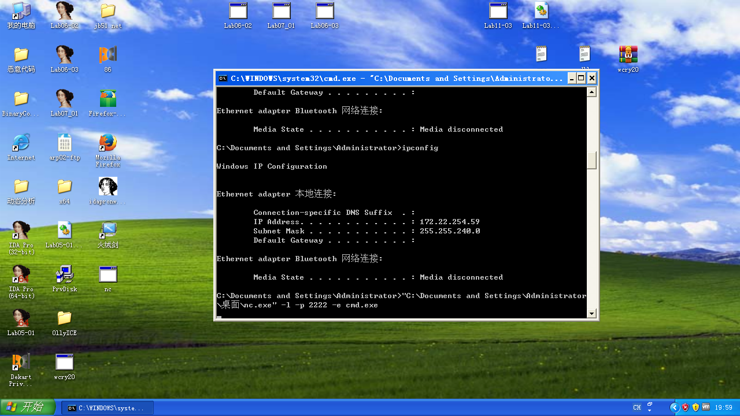This screenshot has height=416, width=740.
Task: Select the Lab11-03... file with gear icon
Action: pos(541,16)
